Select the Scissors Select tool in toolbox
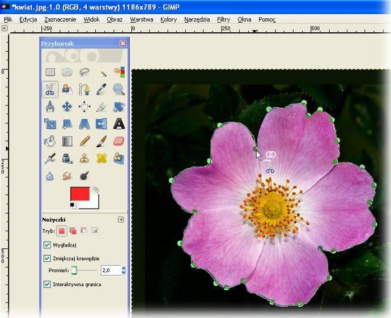Screen dimensions: 391x318 (50, 90)
